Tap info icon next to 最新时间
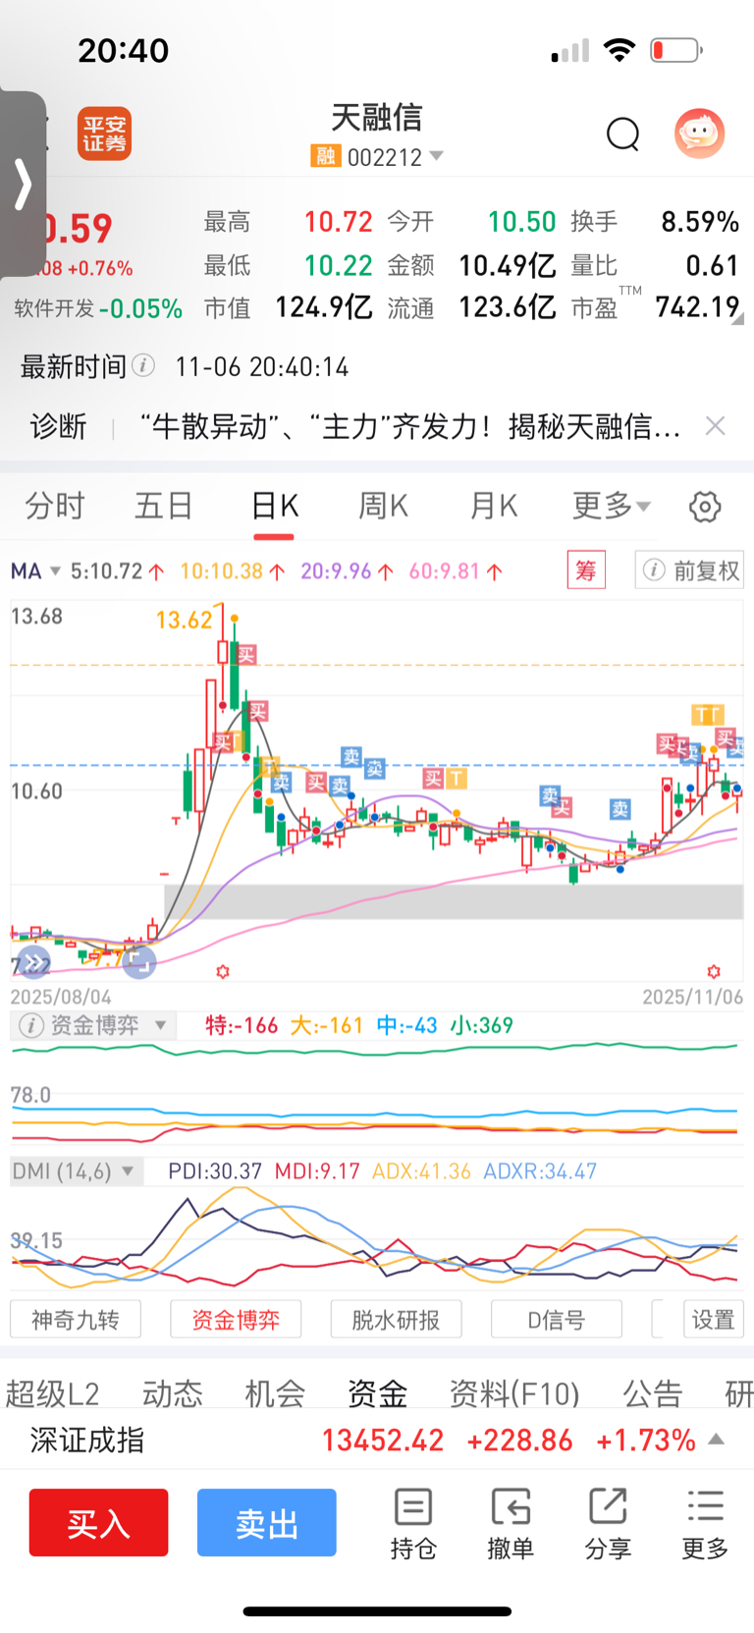 [143, 366]
